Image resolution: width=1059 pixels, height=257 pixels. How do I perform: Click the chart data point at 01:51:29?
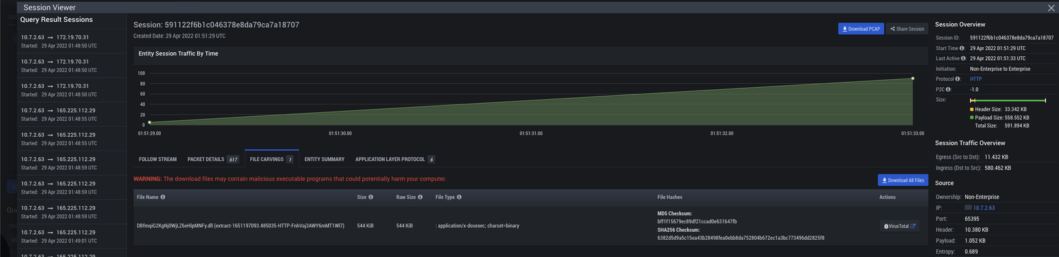(x=150, y=122)
